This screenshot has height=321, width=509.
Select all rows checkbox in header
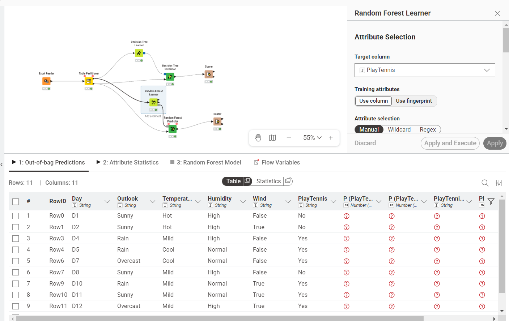pyautogui.click(x=16, y=201)
